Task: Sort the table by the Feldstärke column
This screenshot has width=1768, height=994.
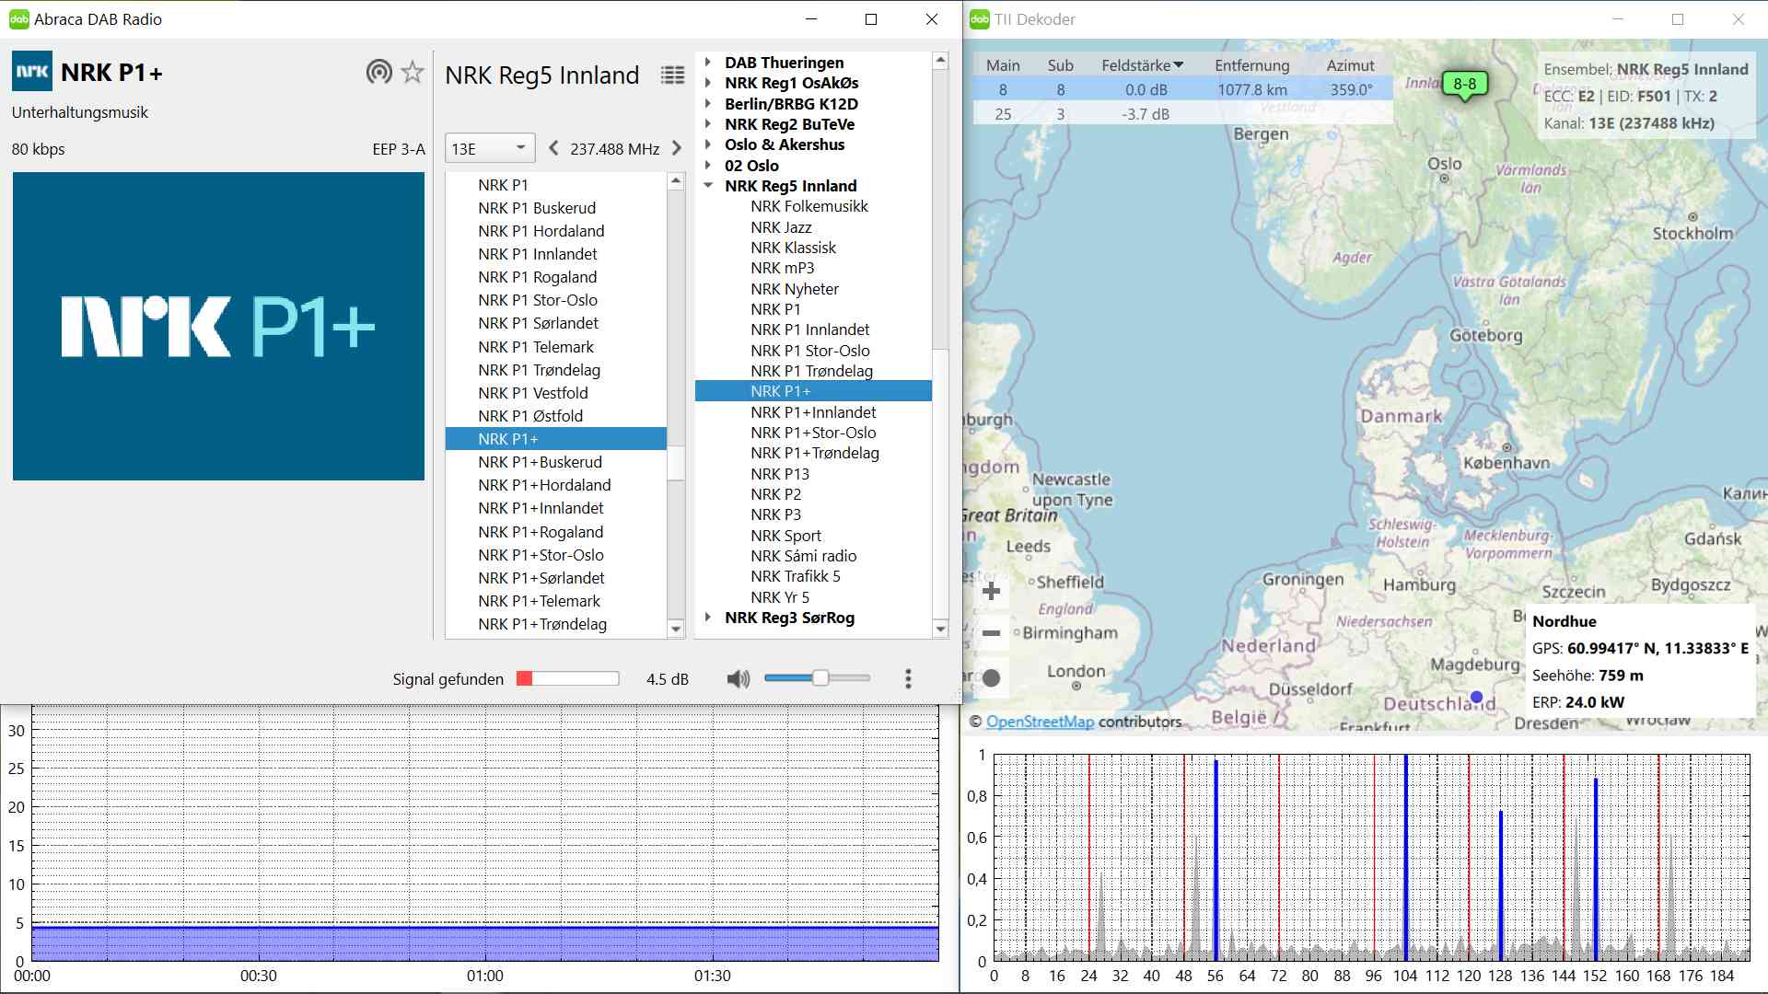Action: 1142,65
